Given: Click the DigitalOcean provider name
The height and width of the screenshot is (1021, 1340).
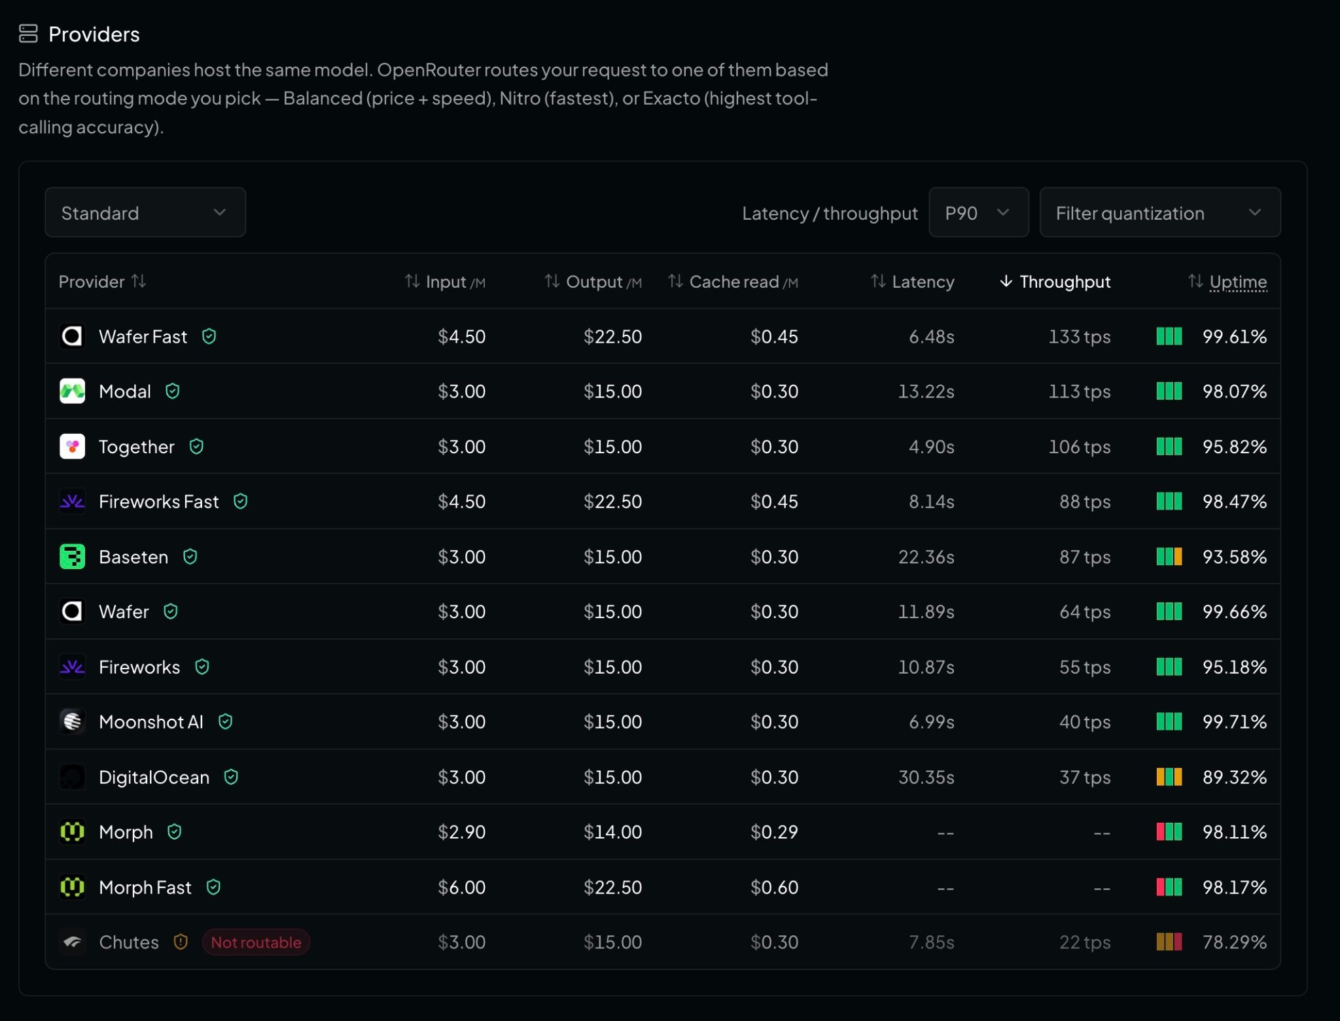Looking at the screenshot, I should pos(154,777).
